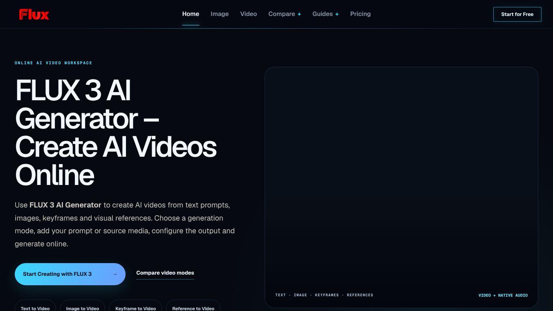Expand the Guides menu
The width and height of the screenshot is (553, 311).
click(x=326, y=14)
